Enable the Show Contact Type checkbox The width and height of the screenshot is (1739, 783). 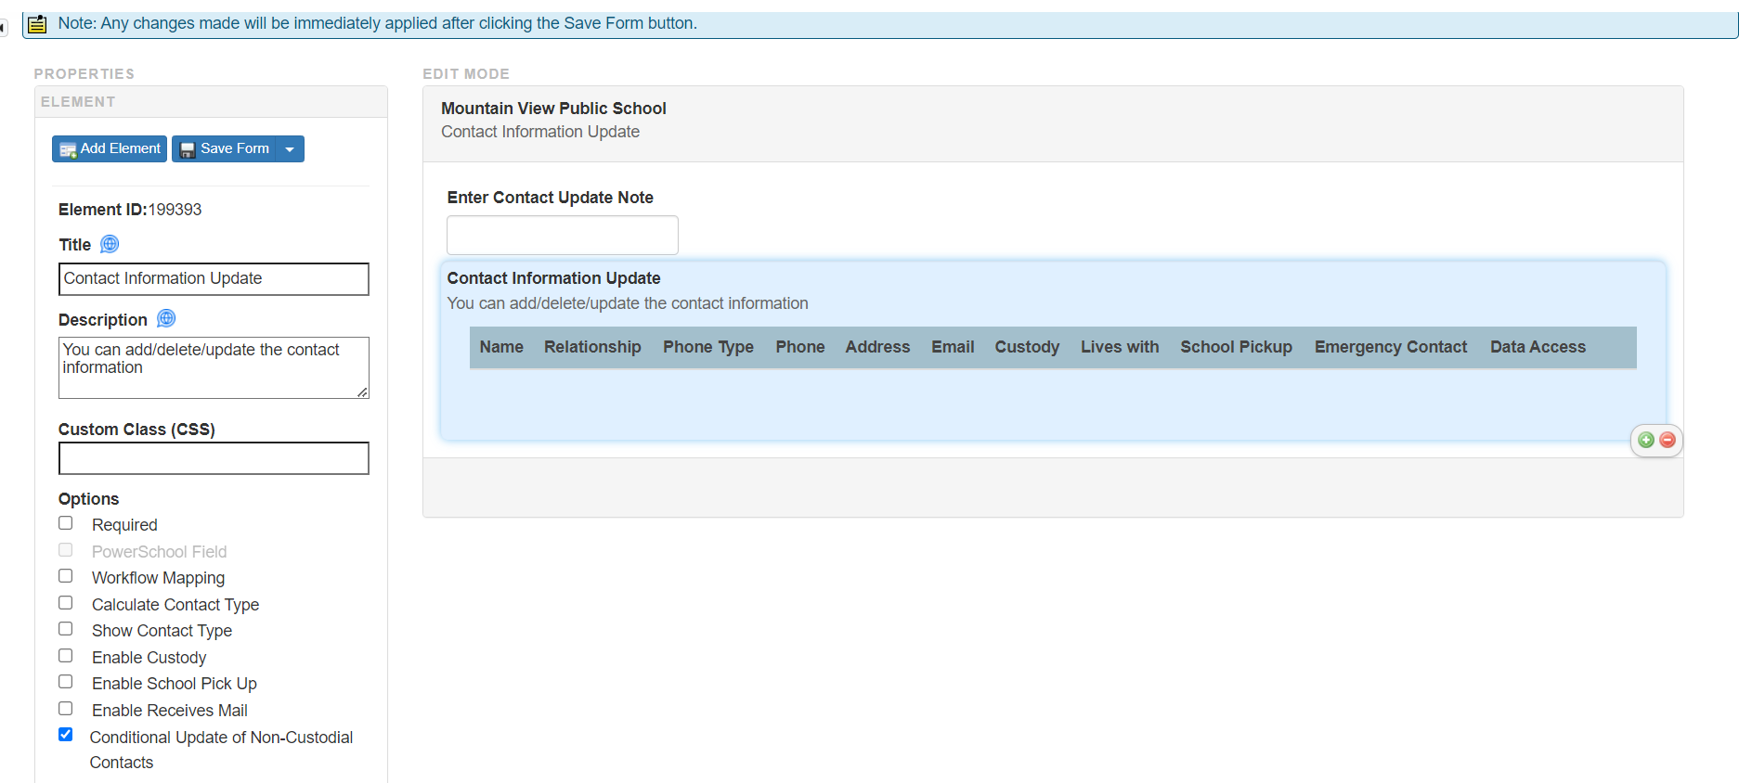click(66, 629)
